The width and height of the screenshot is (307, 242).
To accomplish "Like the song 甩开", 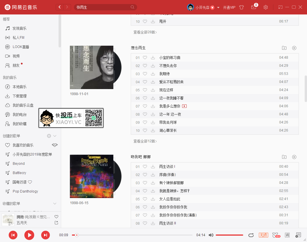I will (145, 21).
